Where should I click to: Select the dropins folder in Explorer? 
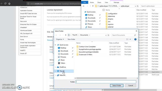[111, 19]
